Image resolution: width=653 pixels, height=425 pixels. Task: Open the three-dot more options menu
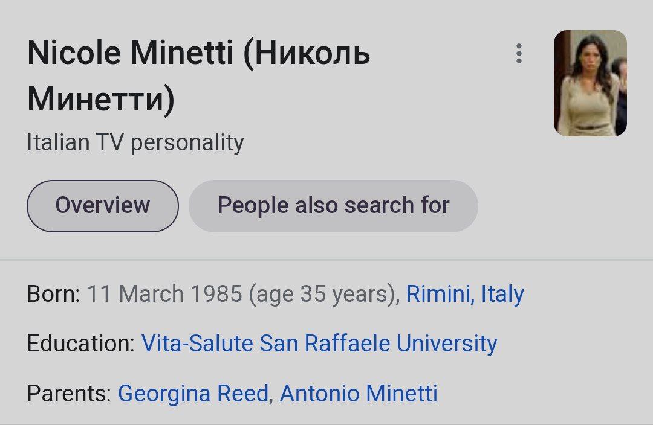(519, 53)
